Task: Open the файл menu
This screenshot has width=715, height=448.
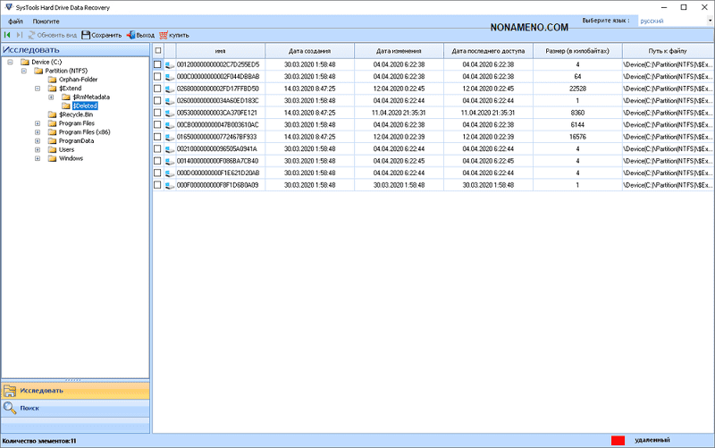Action: [16, 21]
